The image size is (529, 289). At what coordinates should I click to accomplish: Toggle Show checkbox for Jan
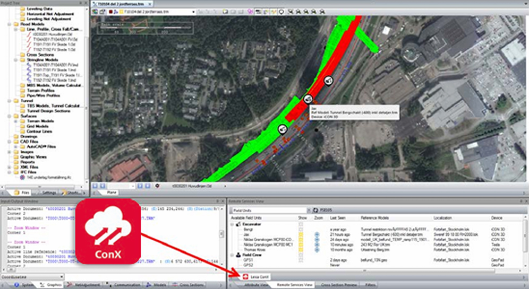click(302, 235)
